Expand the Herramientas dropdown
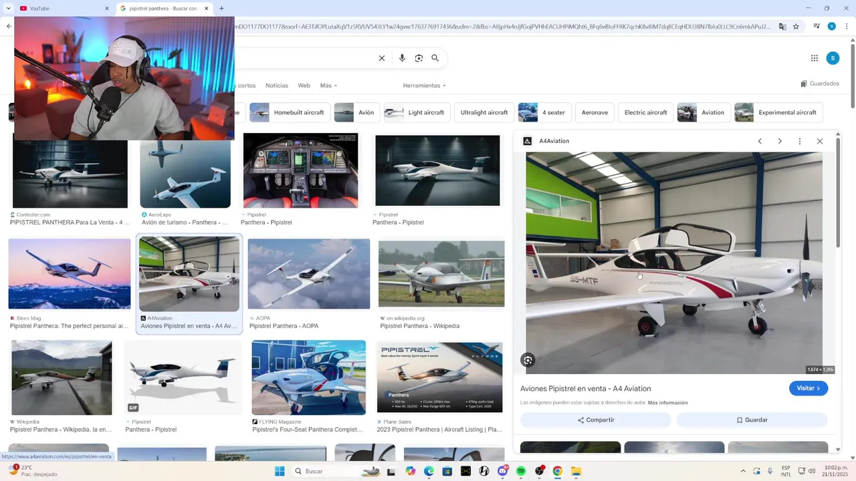The width and height of the screenshot is (856, 481). [x=424, y=86]
